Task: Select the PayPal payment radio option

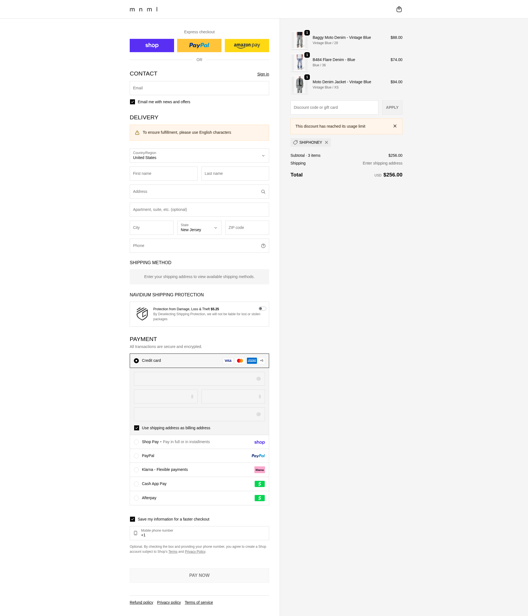Action: [136, 456]
